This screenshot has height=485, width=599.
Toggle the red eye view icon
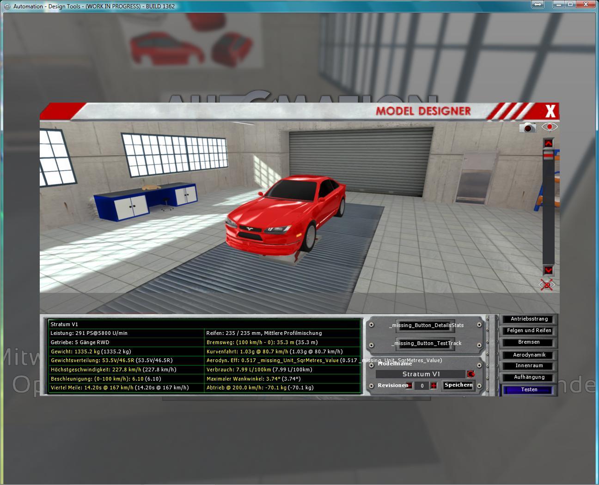(550, 127)
